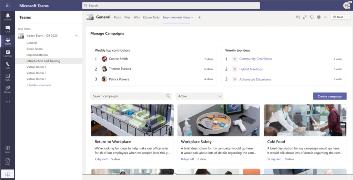Screen dimensions: 353x180
Task: Expand the Meet button dropdown arrow
Action: point(347,17)
